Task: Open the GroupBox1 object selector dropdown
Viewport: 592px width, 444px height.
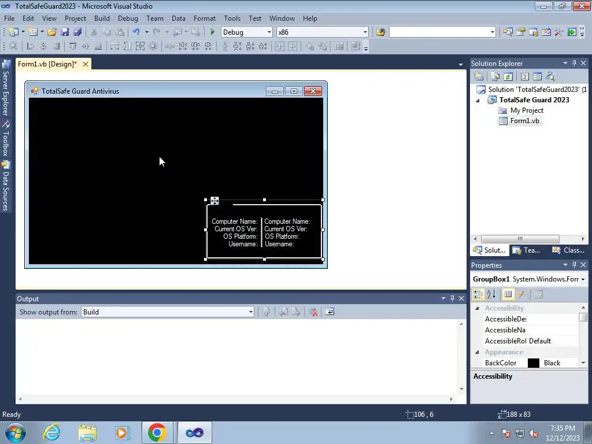Action: (x=583, y=279)
